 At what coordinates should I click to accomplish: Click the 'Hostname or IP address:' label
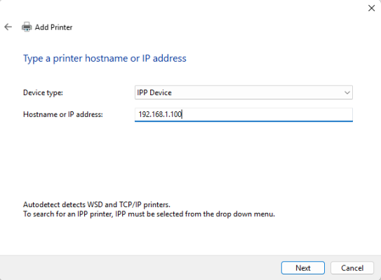pos(63,114)
